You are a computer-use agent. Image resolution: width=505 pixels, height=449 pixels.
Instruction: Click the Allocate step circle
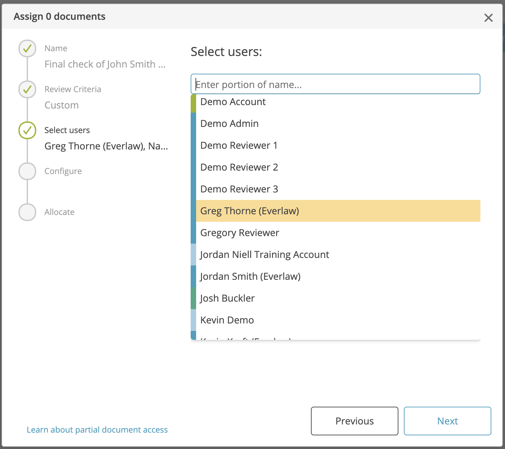click(x=27, y=212)
